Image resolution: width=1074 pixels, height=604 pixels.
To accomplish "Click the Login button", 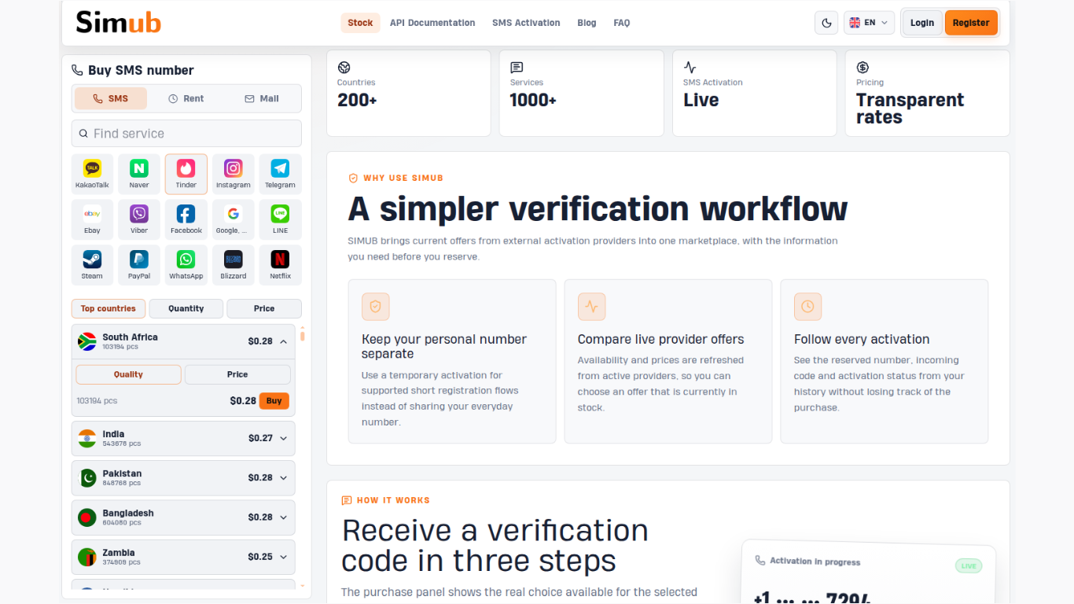I will [x=922, y=23].
